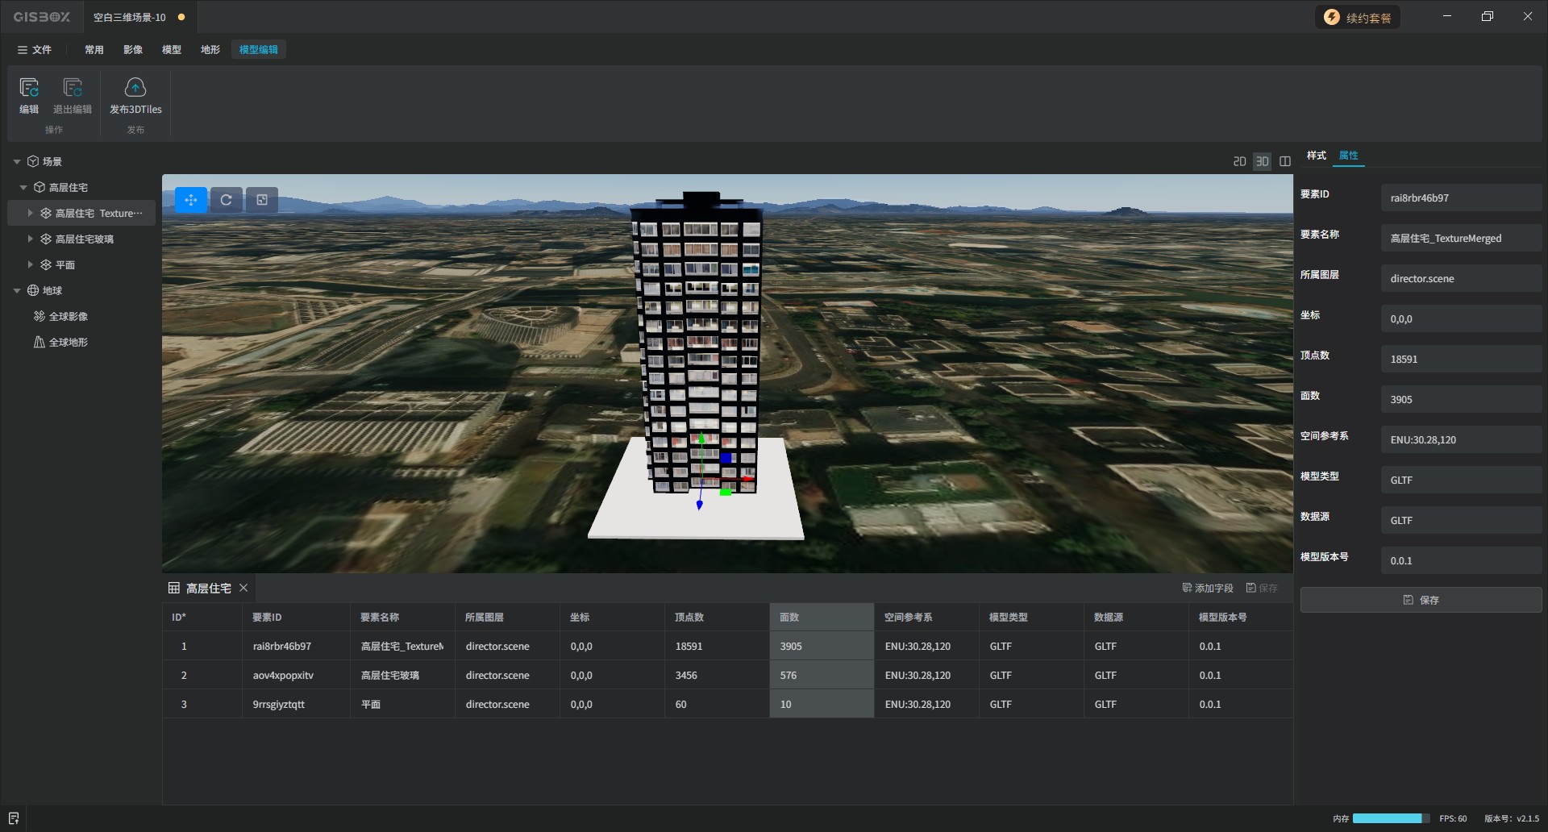Image resolution: width=1548 pixels, height=832 pixels.
Task: Expand the 高层住宅玻璃 tree node
Action: (30, 239)
